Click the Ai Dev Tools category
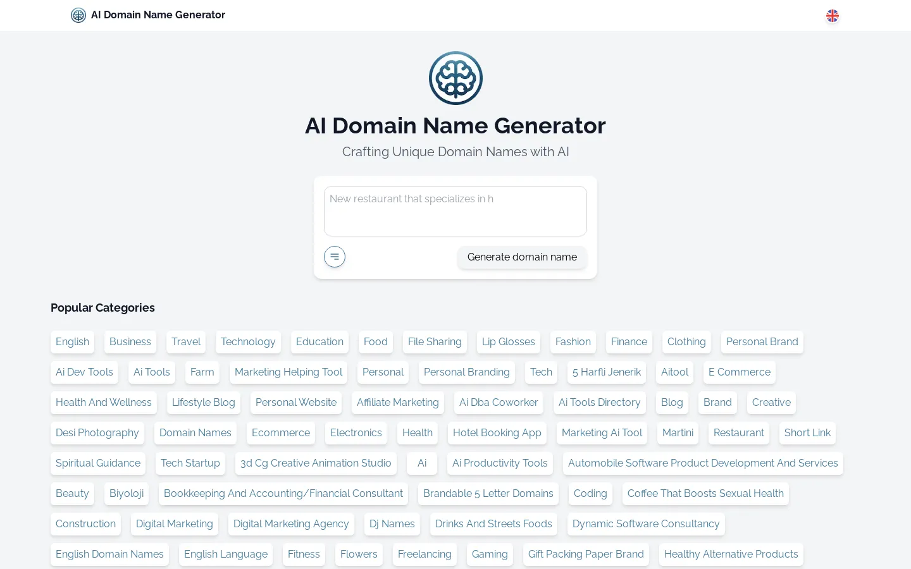The width and height of the screenshot is (911, 569). pos(84,372)
